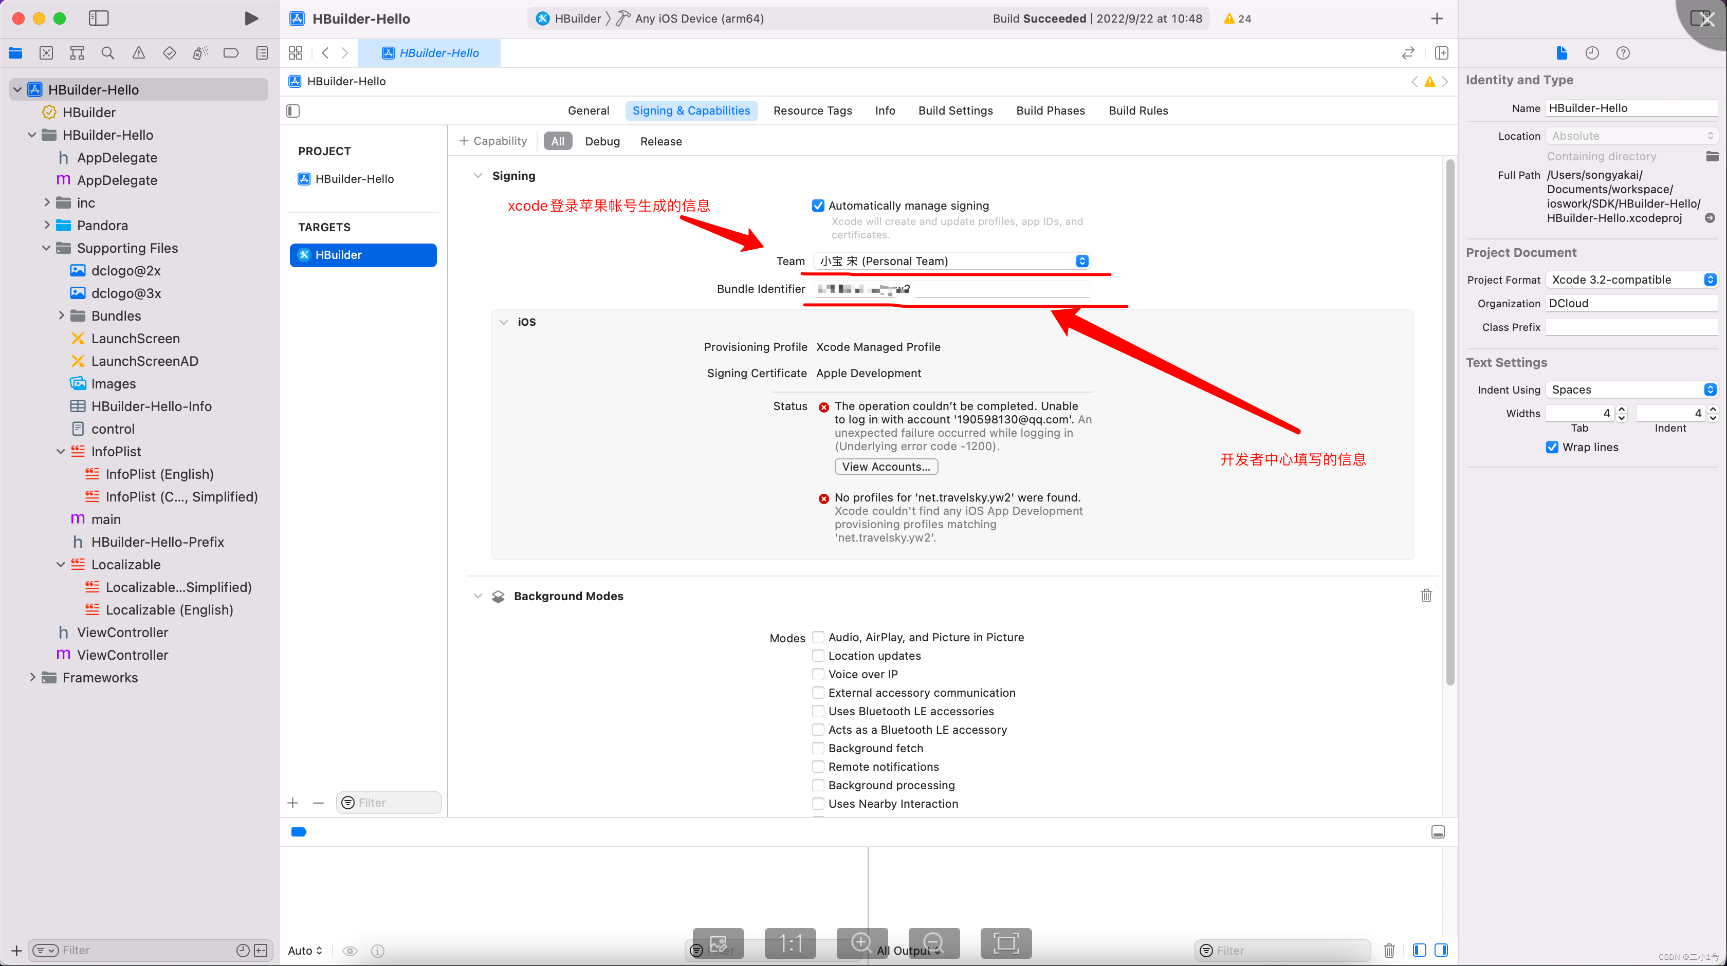The image size is (1727, 966).
Task: Choose containing directory folder icon
Action: [x=1712, y=156]
